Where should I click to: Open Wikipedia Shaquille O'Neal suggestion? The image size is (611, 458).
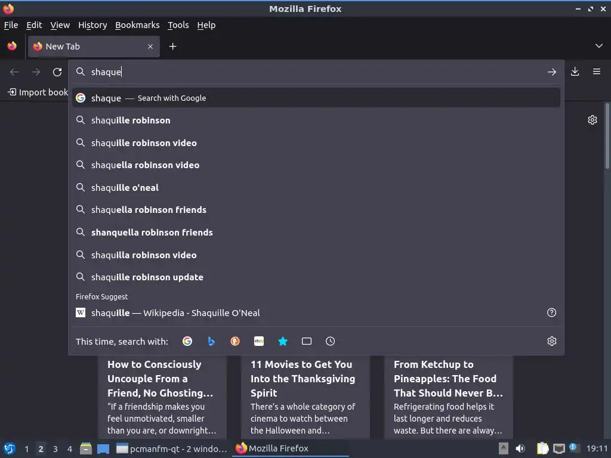(x=316, y=312)
